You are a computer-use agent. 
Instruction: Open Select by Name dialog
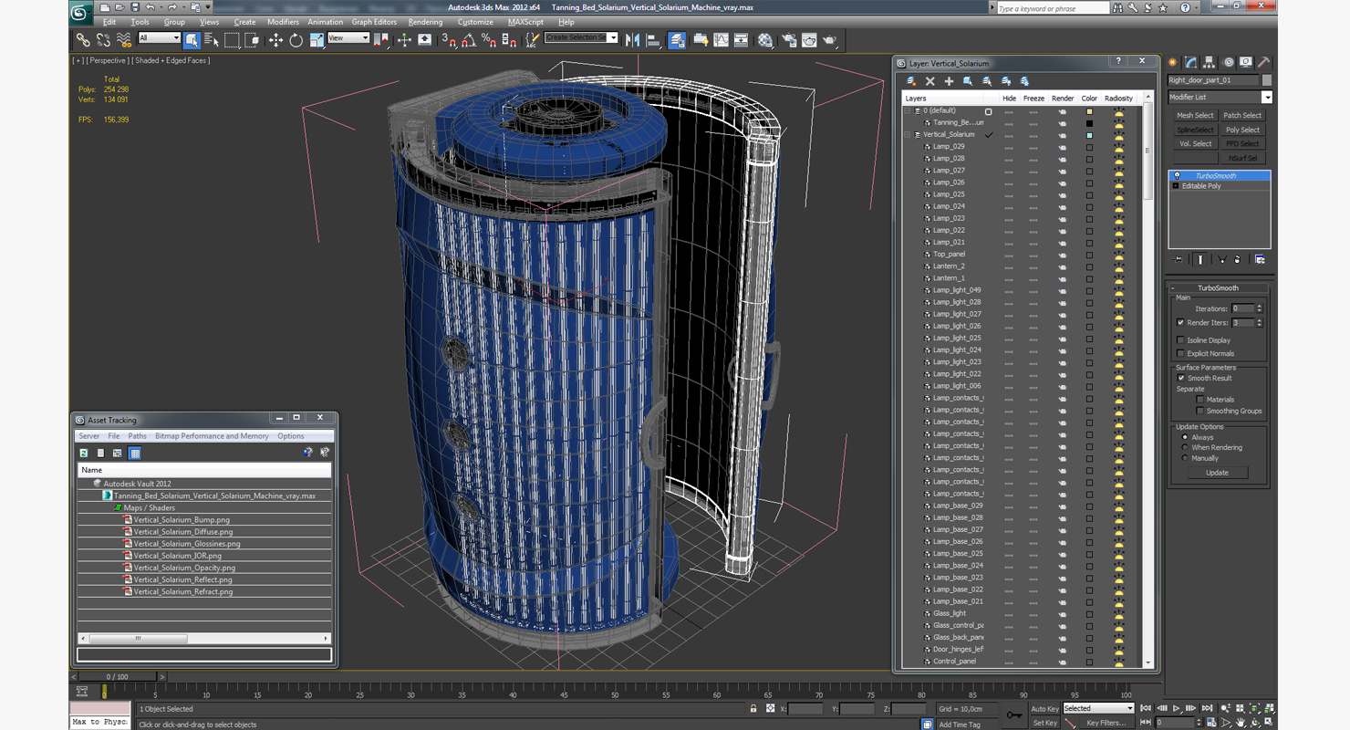pos(212,40)
